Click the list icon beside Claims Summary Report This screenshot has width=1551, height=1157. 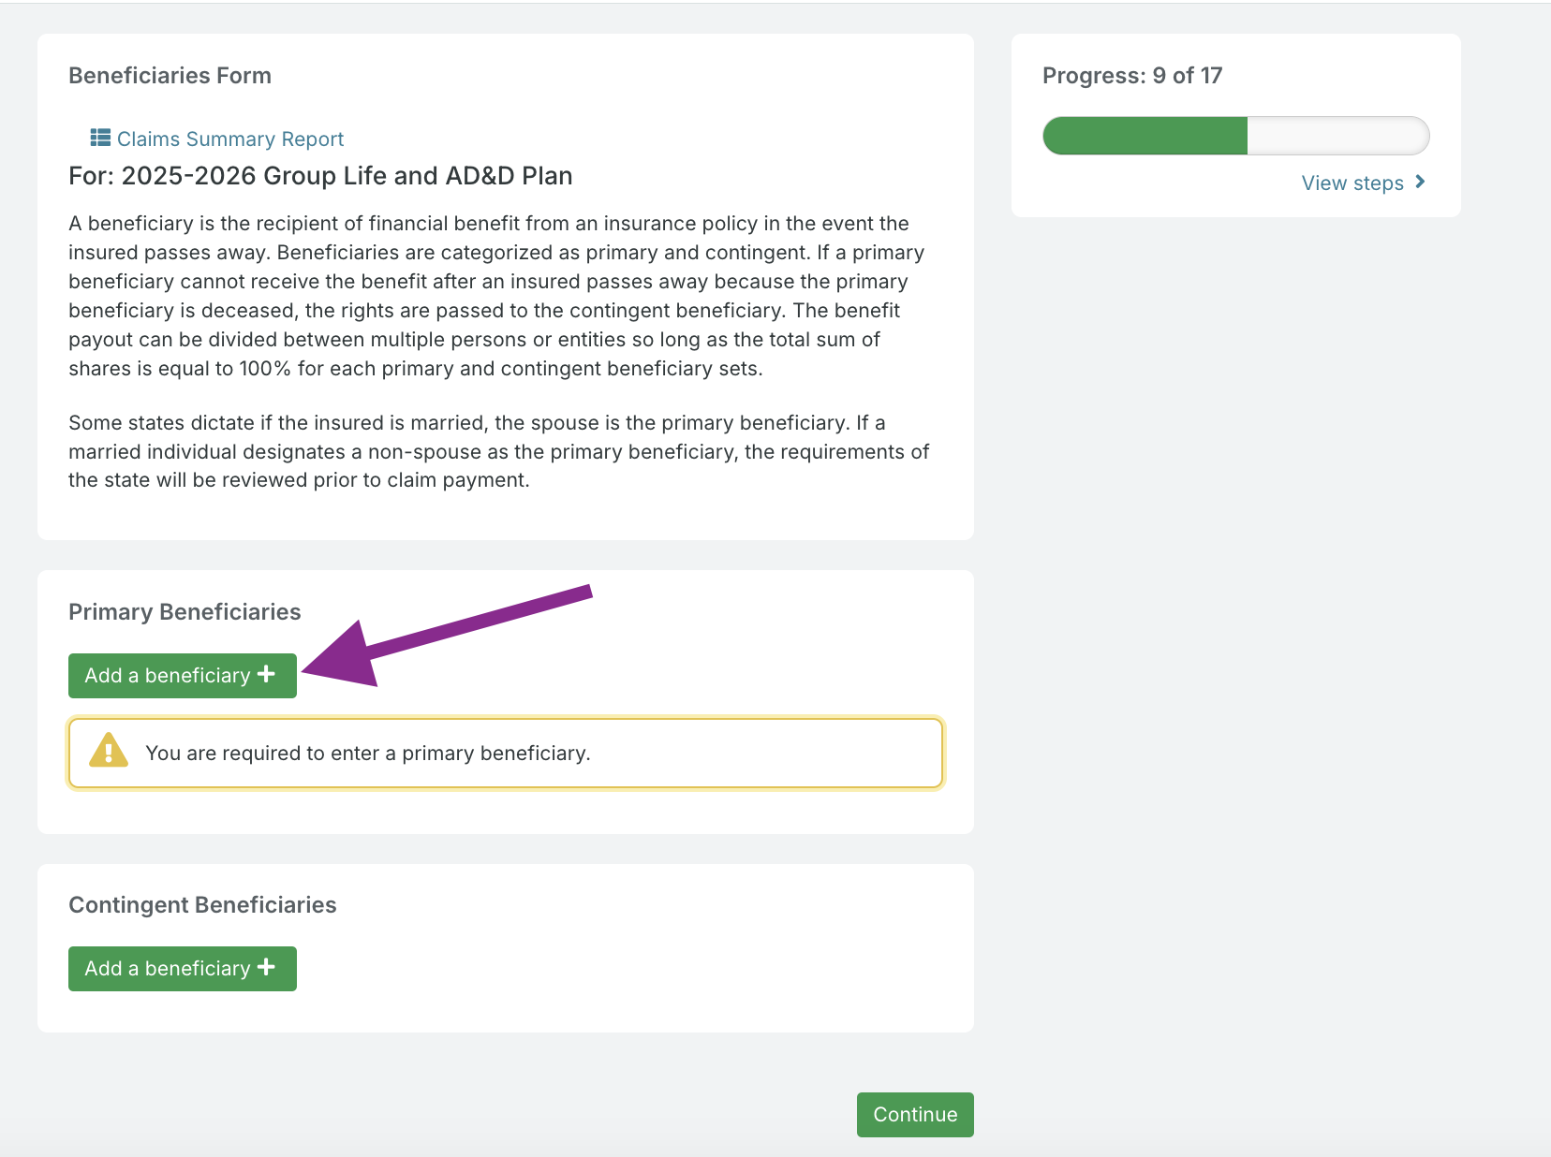99,139
